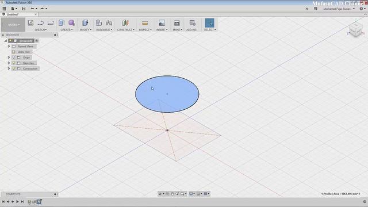The height and width of the screenshot is (207, 368).
Task: Click the Save icon
Action: point(24,9)
